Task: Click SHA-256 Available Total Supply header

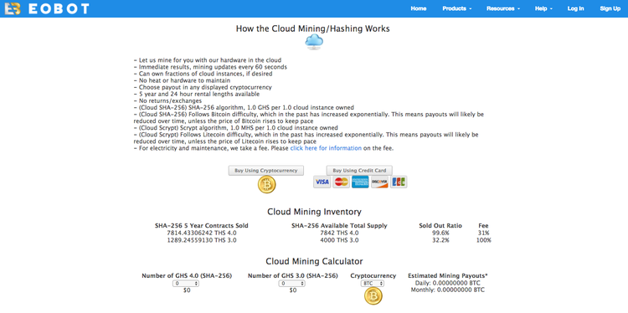Action: click(340, 226)
